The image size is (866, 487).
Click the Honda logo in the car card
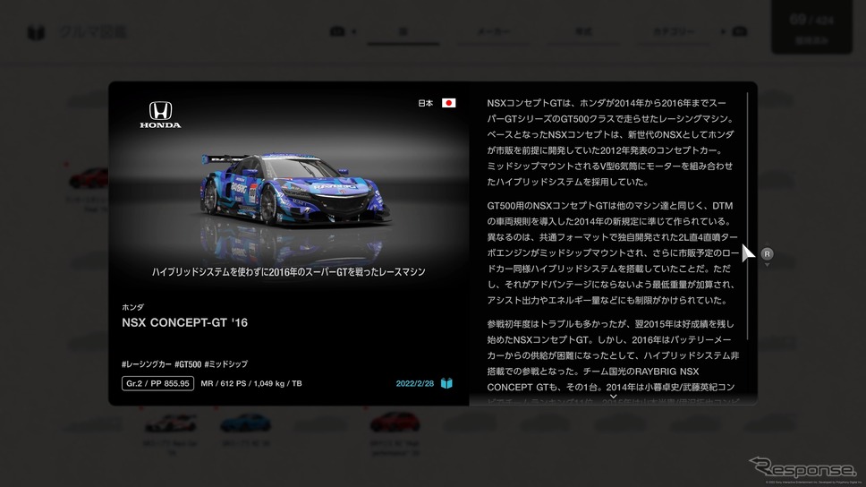[160, 115]
